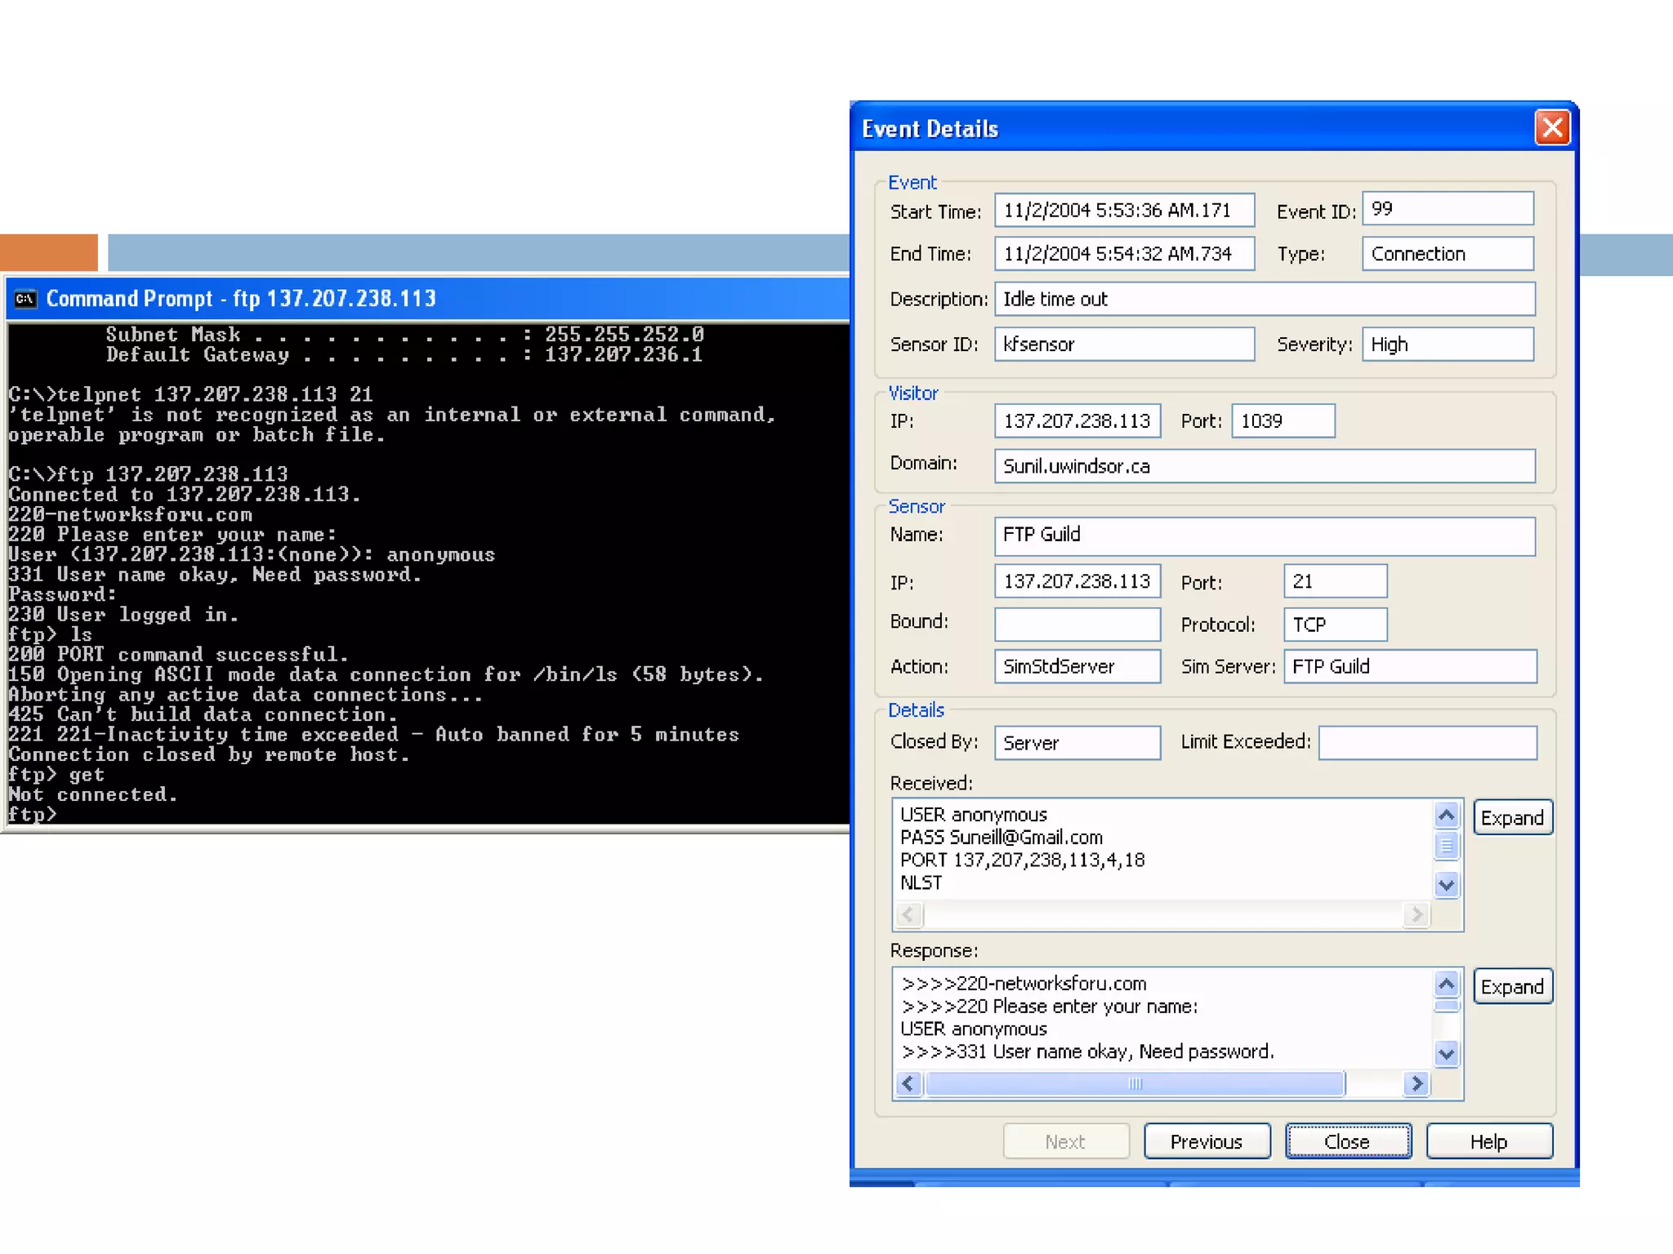Click the Received box vertical scroll thumb

(1447, 846)
